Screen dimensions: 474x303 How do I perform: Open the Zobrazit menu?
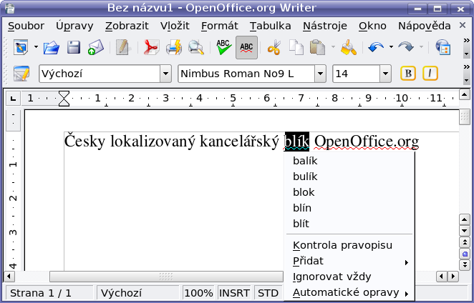pyautogui.click(x=127, y=26)
